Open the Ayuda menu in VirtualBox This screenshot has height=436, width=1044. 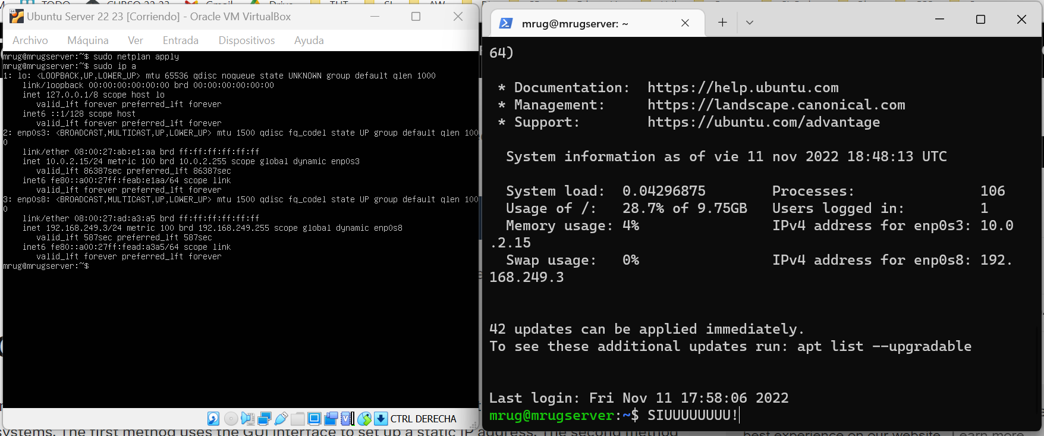pos(309,40)
